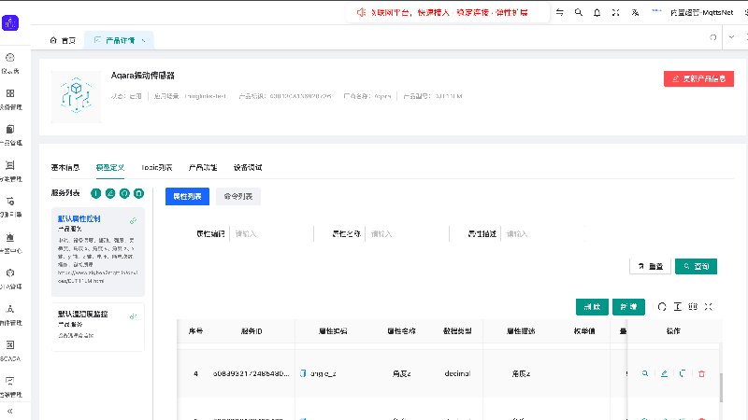Click the switch arrows icon in header
The height and width of the screenshot is (420, 748).
pyautogui.click(x=559, y=12)
